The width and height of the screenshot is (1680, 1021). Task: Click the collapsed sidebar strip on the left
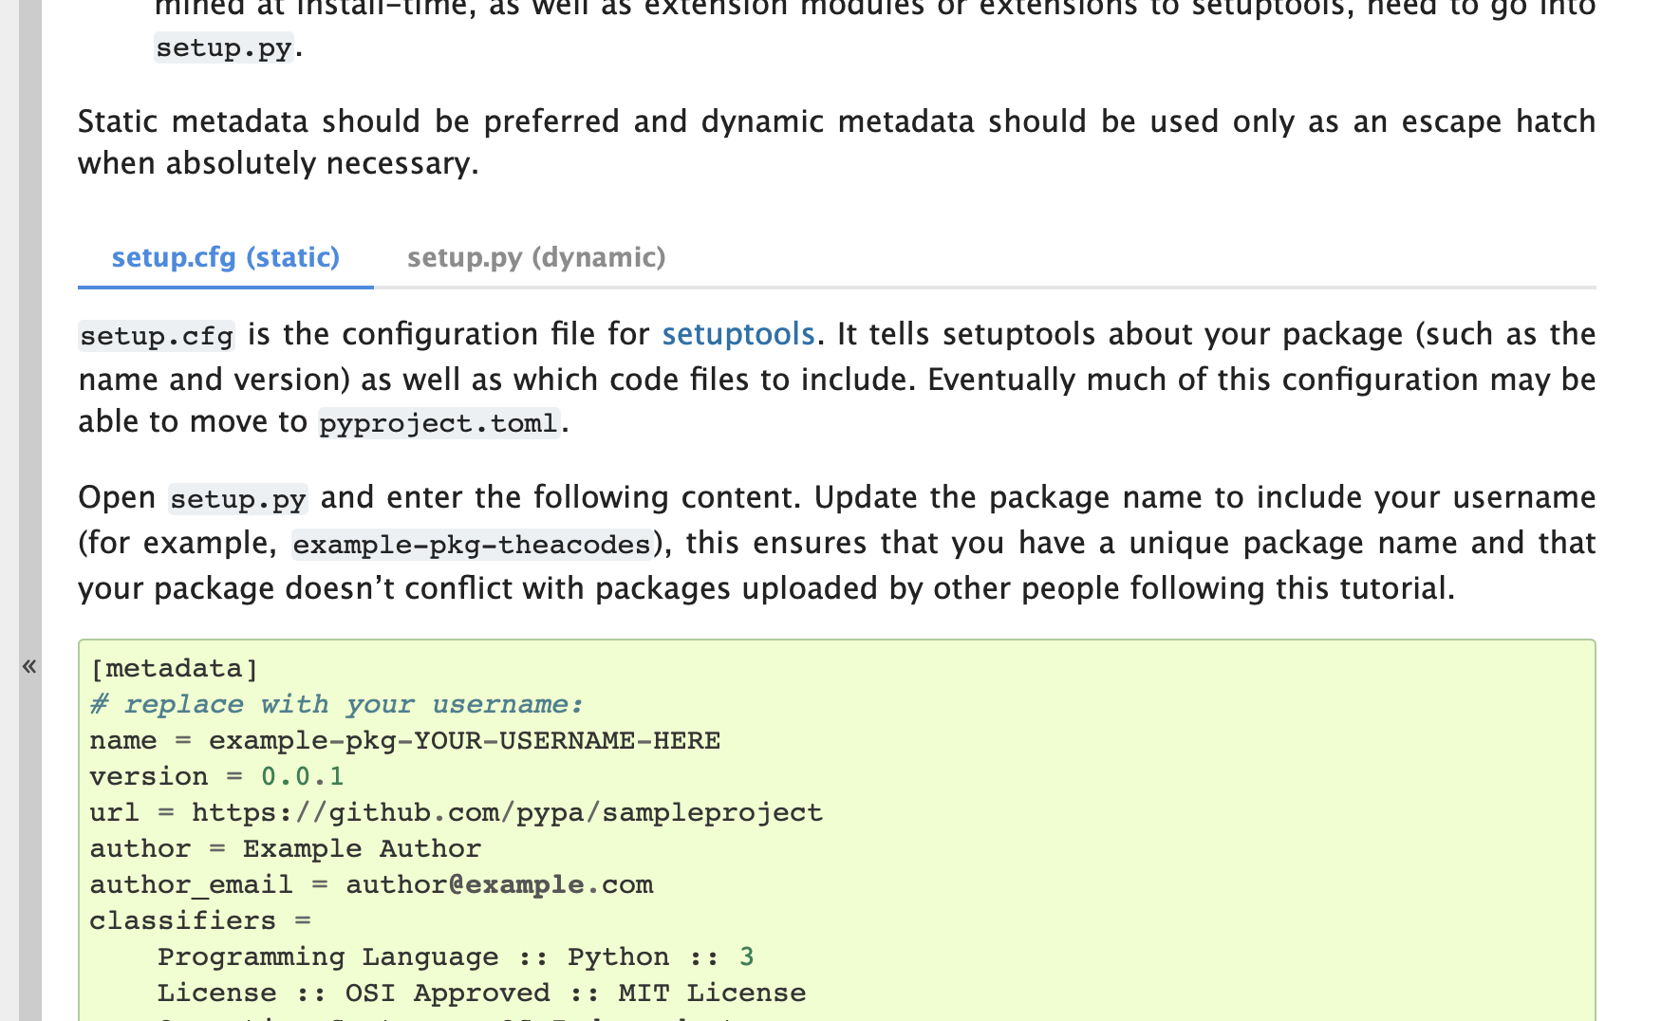coord(29,510)
